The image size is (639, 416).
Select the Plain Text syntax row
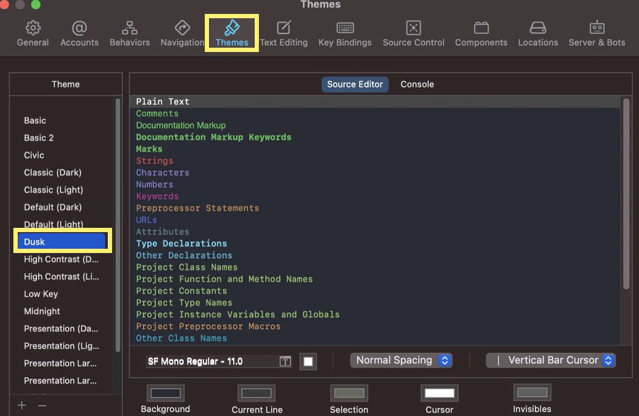[x=375, y=101]
